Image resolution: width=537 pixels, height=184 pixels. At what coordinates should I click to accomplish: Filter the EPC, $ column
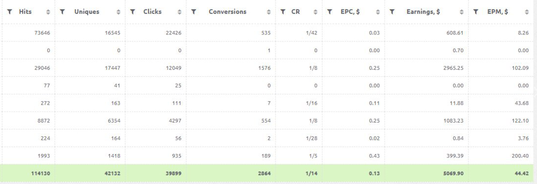[329, 12]
